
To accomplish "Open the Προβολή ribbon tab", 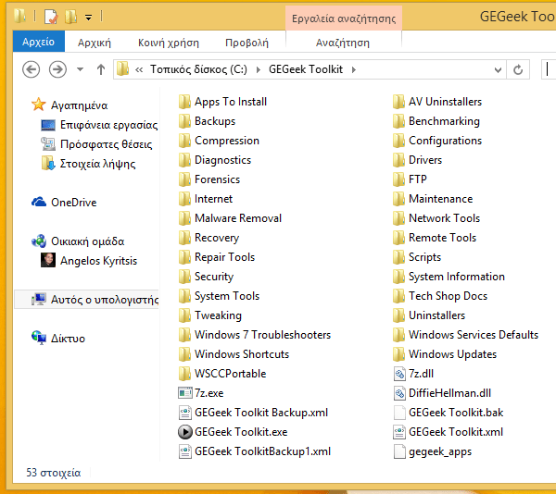I will click(246, 43).
